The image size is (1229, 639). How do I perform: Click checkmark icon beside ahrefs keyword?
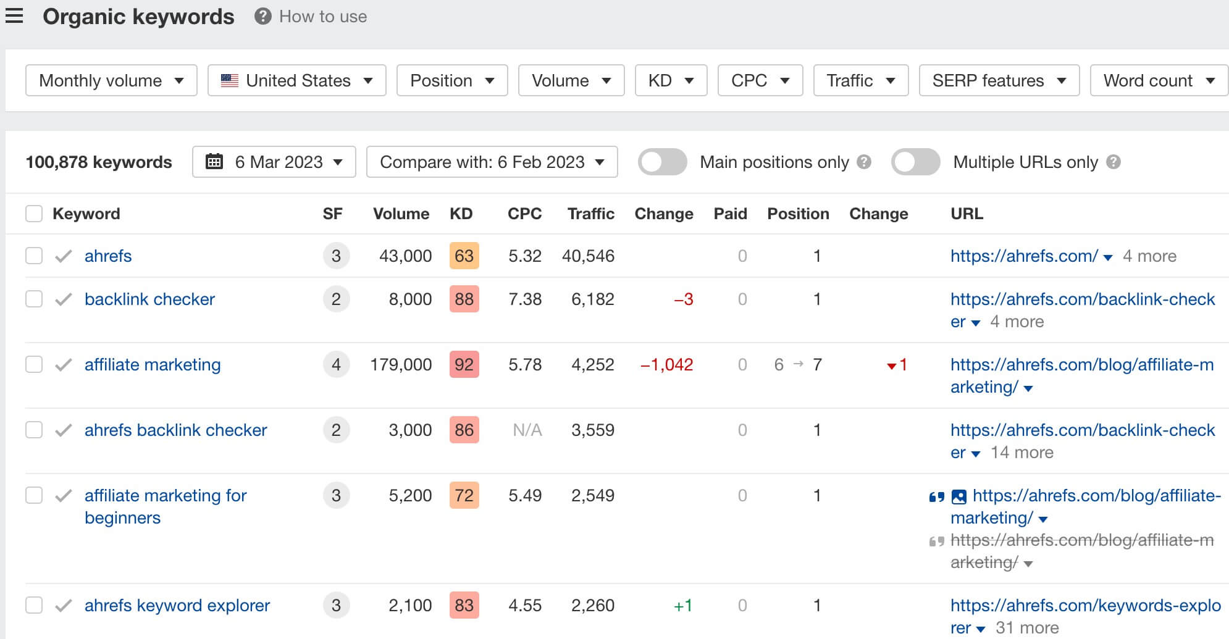(64, 256)
